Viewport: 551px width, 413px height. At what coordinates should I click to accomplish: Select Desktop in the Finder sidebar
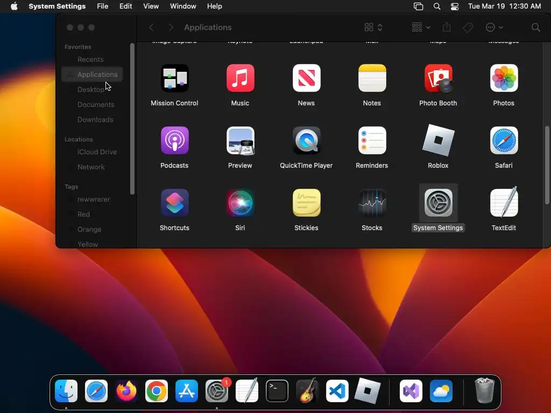(92, 90)
